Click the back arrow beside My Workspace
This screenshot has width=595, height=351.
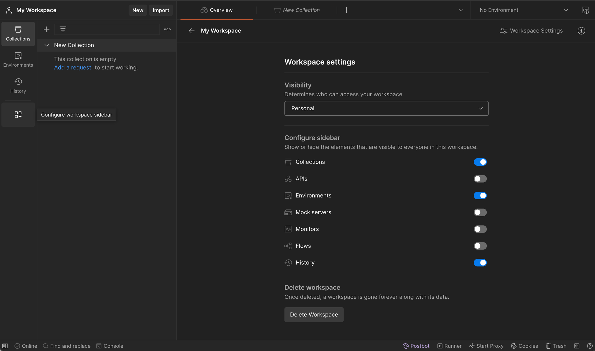pyautogui.click(x=192, y=31)
